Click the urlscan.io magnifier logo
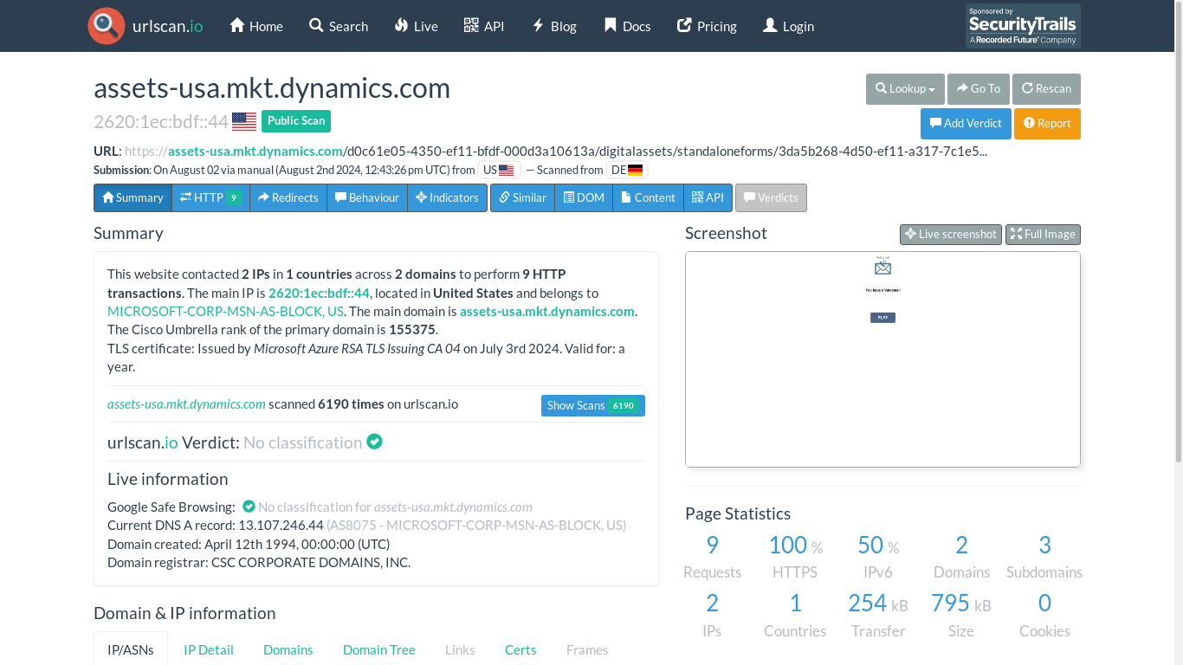 click(x=107, y=26)
